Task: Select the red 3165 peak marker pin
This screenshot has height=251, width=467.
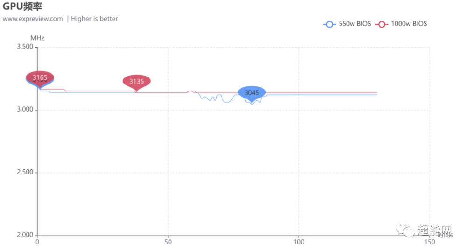Action: pos(40,77)
